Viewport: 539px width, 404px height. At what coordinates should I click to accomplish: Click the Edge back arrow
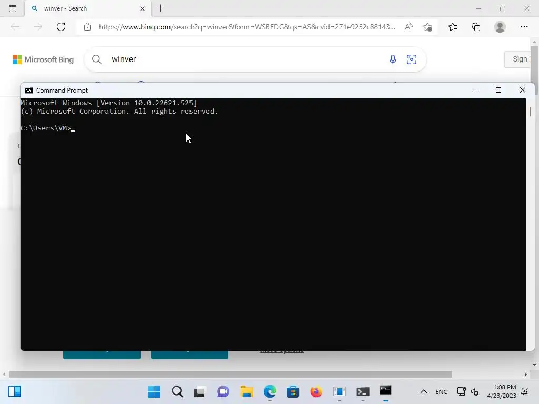(15, 27)
